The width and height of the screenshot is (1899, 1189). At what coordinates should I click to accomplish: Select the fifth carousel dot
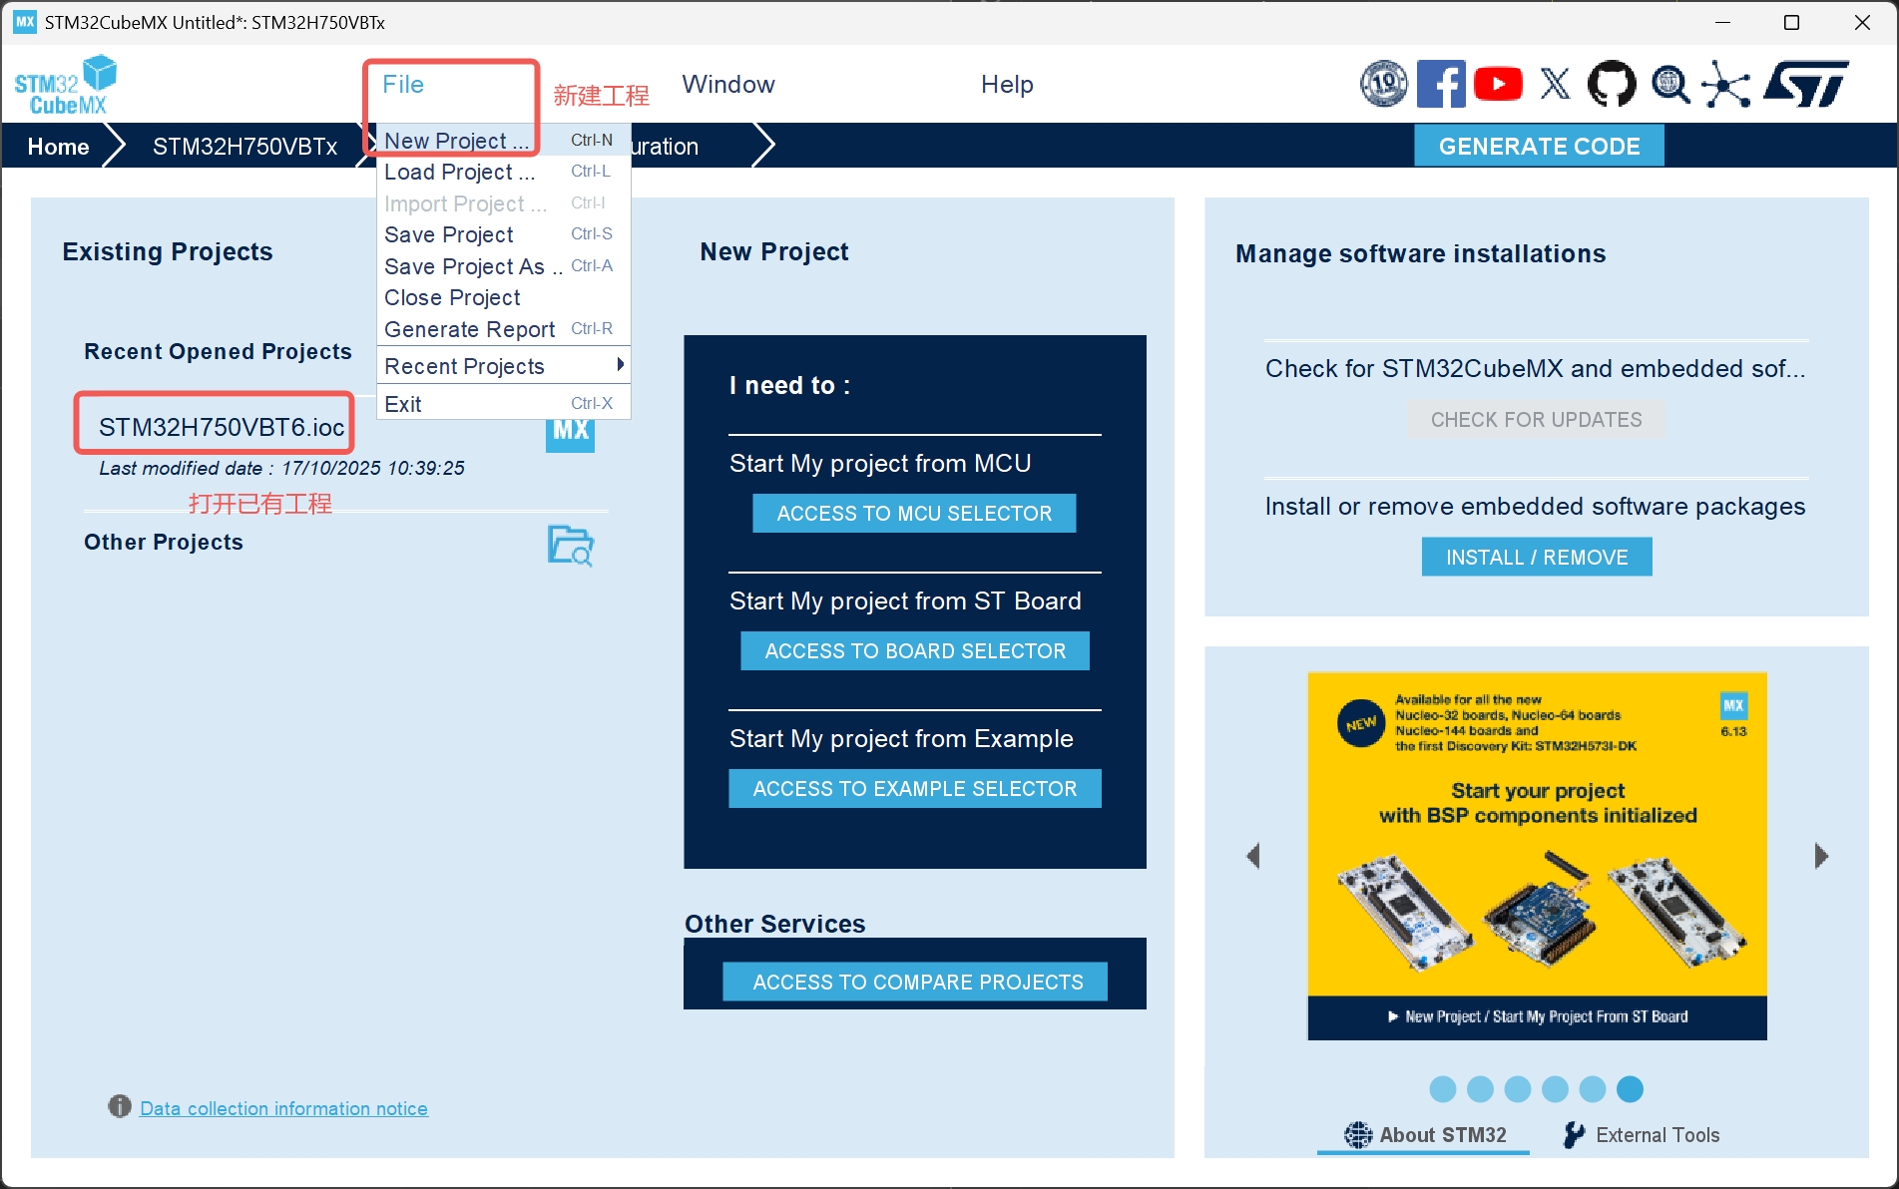pos(1593,1089)
